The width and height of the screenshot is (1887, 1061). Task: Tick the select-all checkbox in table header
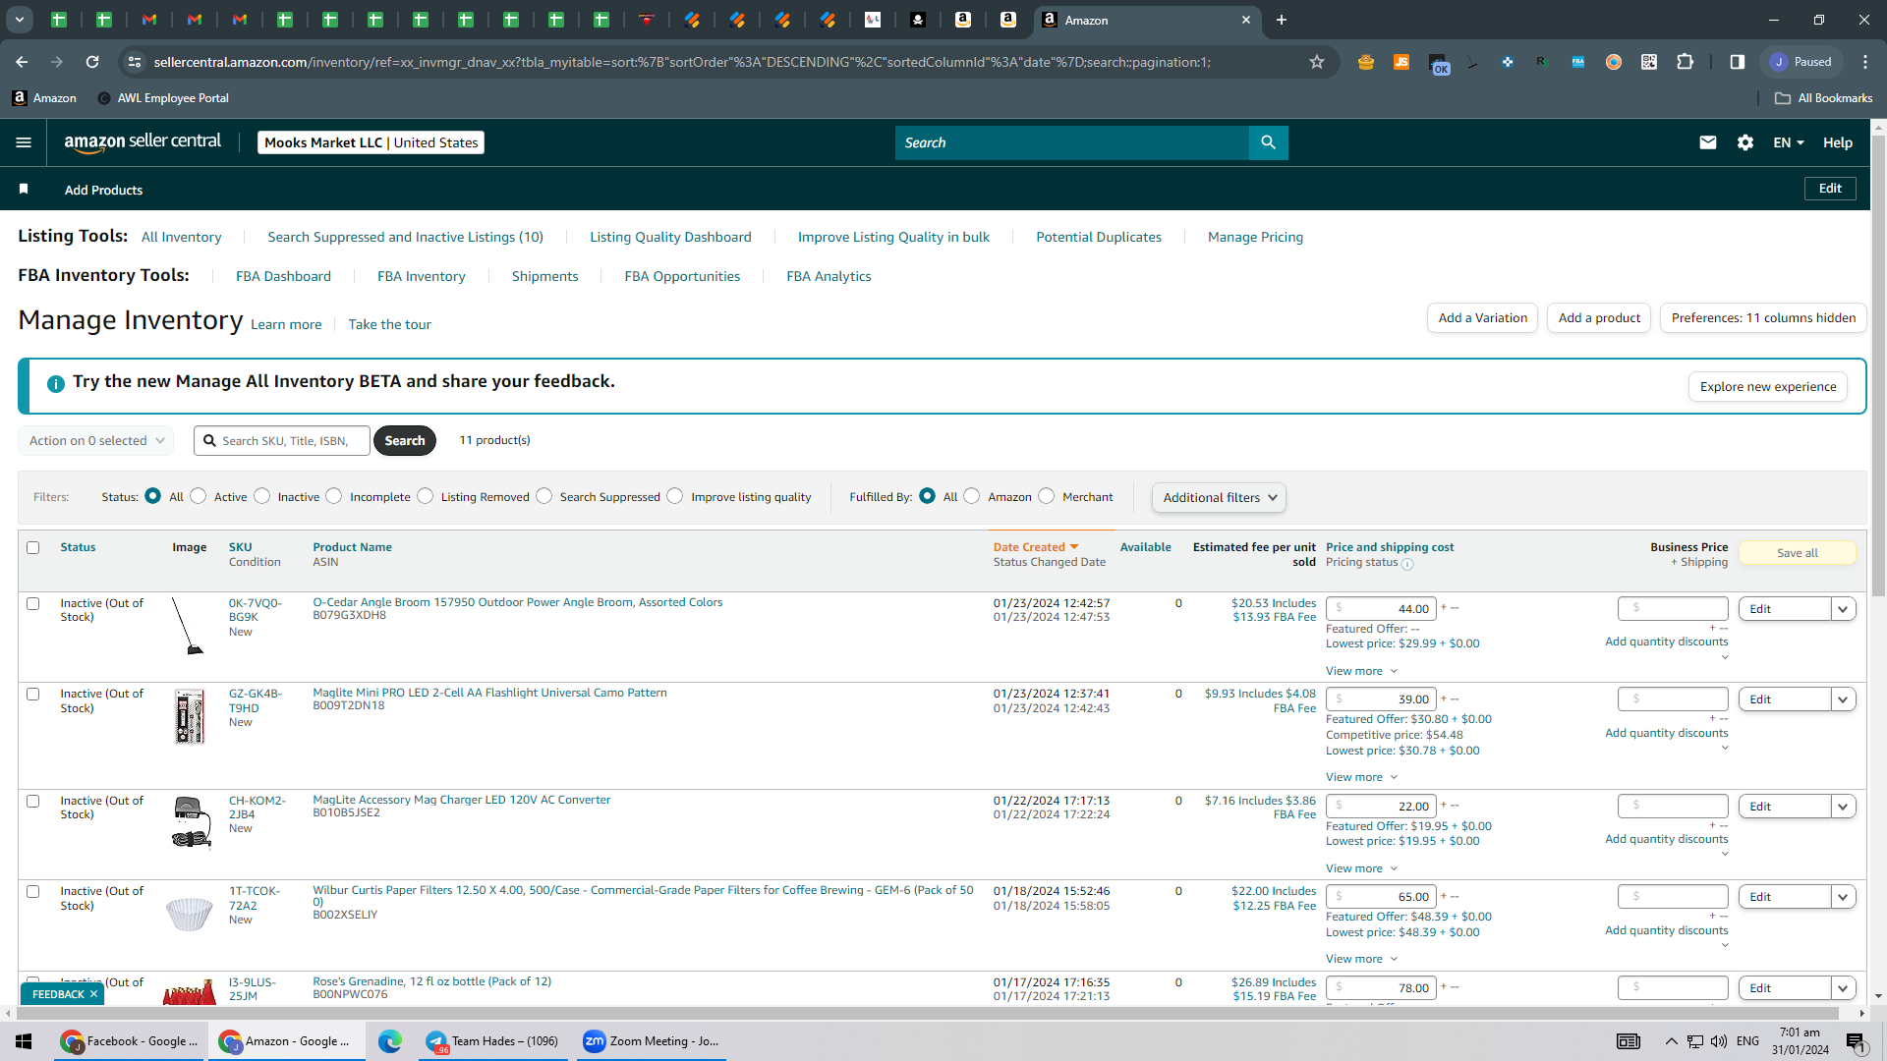pyautogui.click(x=33, y=548)
